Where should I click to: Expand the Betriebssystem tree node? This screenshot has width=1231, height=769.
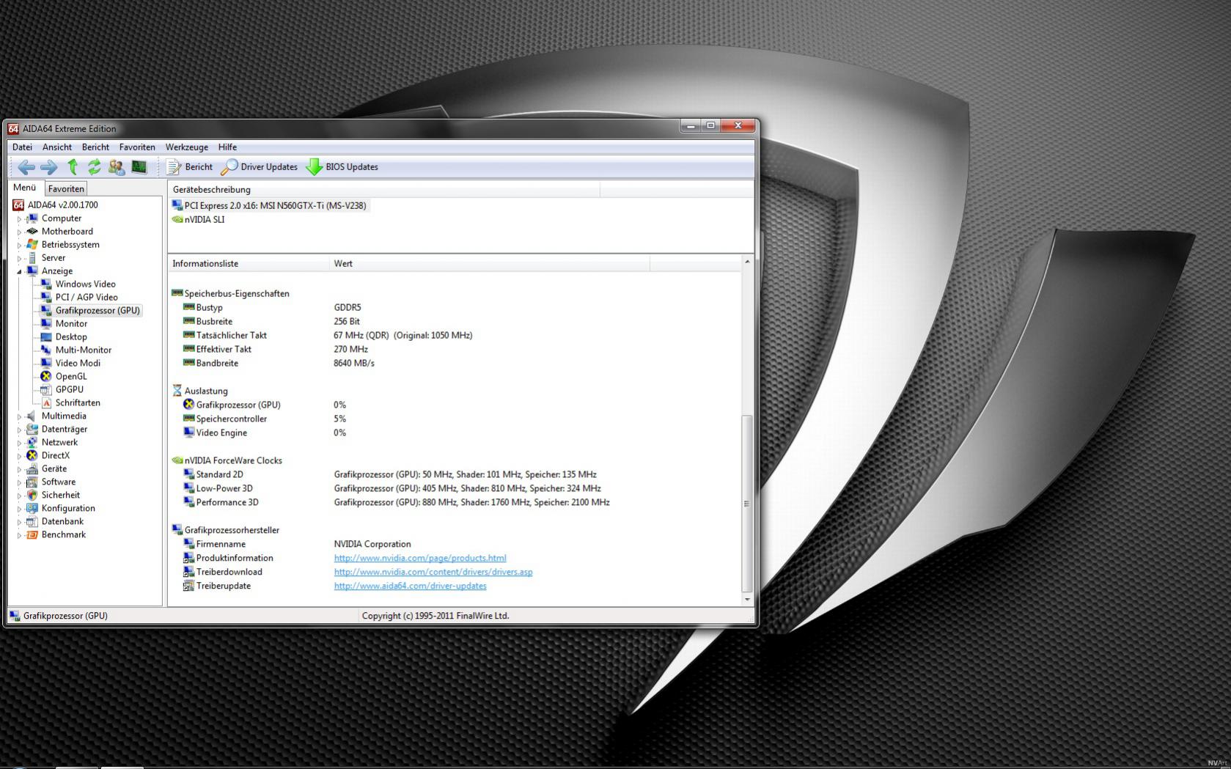click(20, 245)
